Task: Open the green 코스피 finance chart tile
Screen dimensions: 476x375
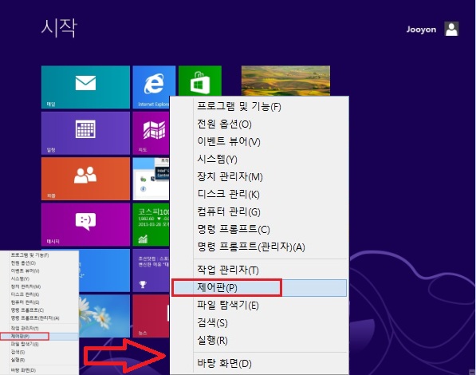Action: tap(151, 224)
